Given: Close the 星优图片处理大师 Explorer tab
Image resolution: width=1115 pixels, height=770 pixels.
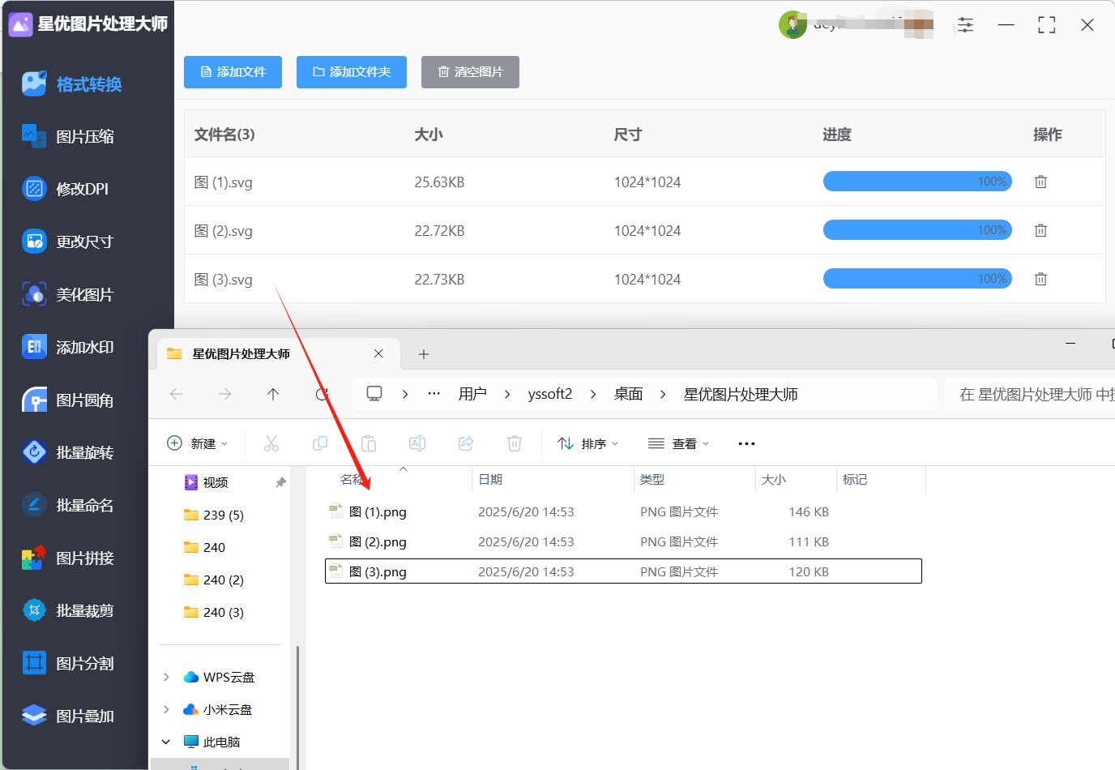Looking at the screenshot, I should 378,353.
